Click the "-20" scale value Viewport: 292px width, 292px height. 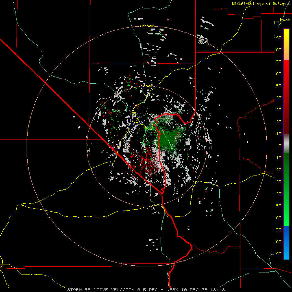click(277, 170)
